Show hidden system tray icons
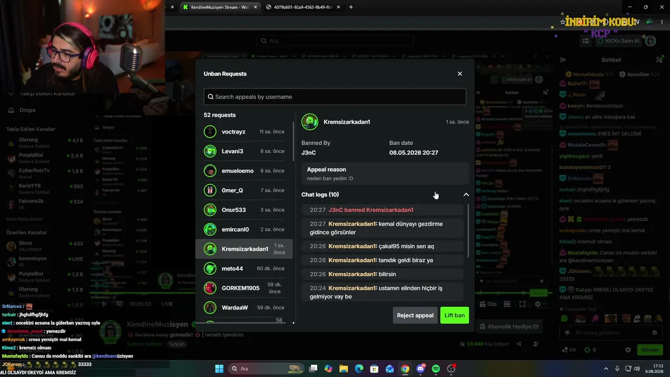 (606, 369)
